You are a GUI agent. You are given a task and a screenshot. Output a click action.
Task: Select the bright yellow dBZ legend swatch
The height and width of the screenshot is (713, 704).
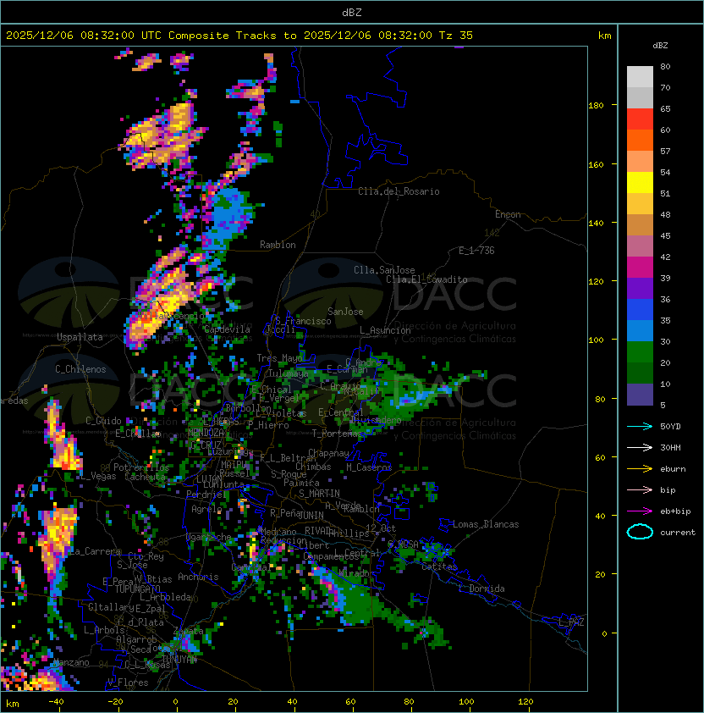pyautogui.click(x=640, y=183)
